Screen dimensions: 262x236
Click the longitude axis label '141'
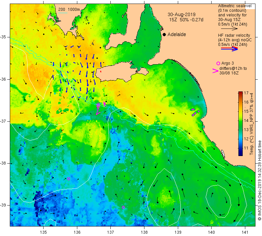(x=245, y=232)
